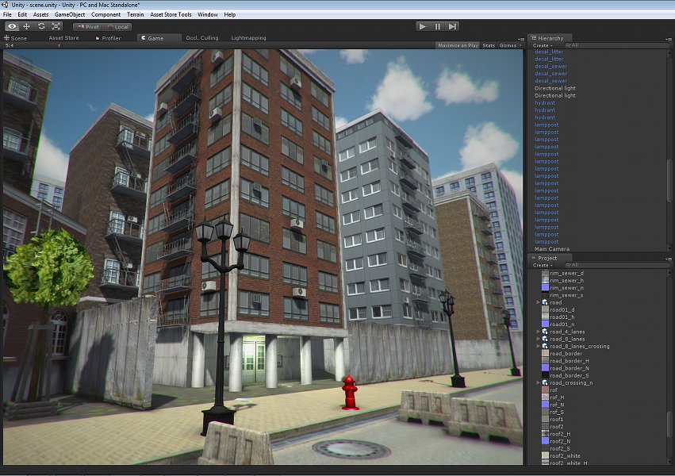675x476 pixels.
Task: Select the road_border_H asset name
Action: point(569,361)
